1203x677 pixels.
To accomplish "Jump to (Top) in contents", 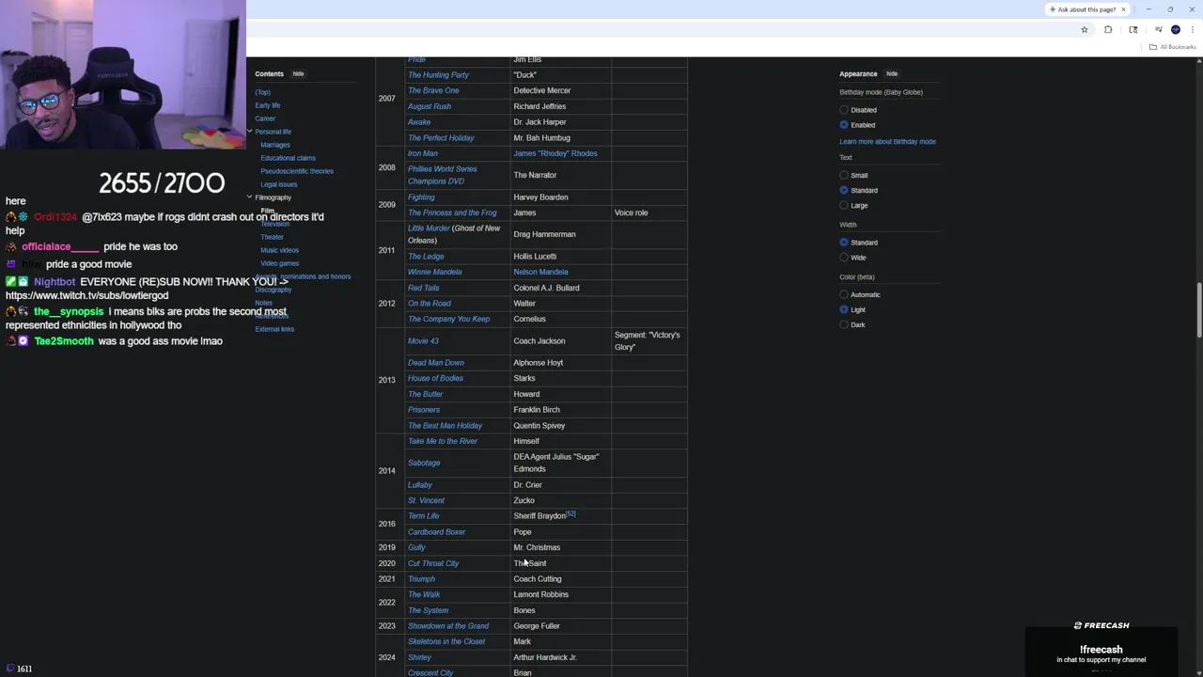I will point(262,92).
